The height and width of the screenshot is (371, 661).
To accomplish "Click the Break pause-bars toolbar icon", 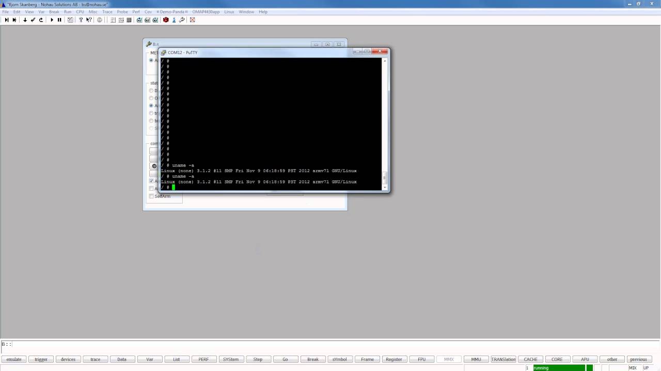I will [59, 20].
